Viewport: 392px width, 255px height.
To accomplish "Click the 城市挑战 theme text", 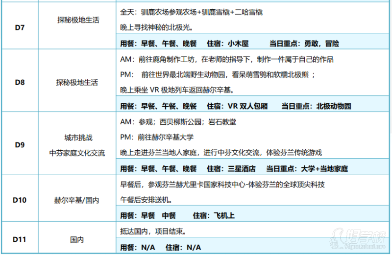I will tap(77, 138).
